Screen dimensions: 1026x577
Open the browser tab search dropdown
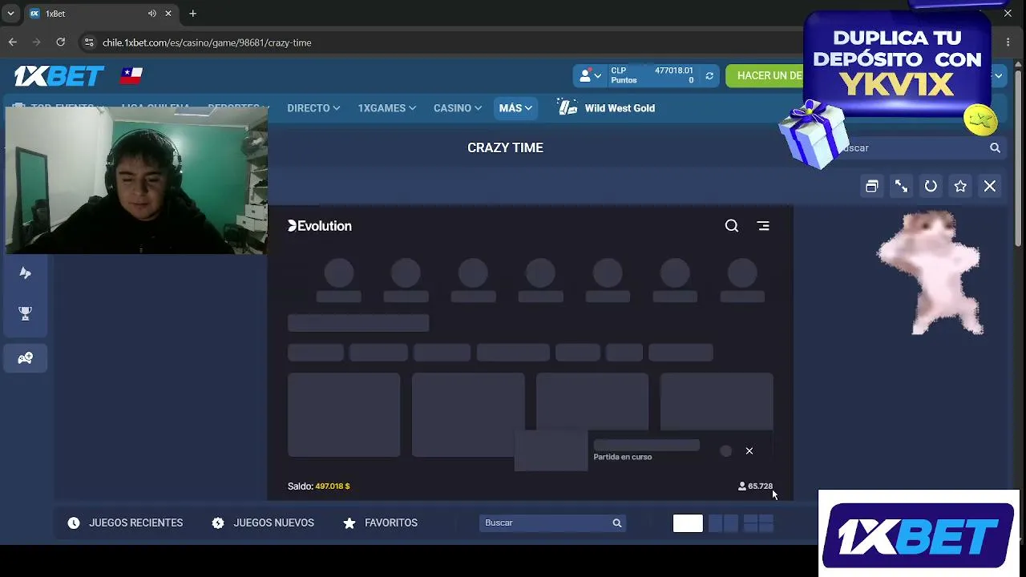pos(10,14)
